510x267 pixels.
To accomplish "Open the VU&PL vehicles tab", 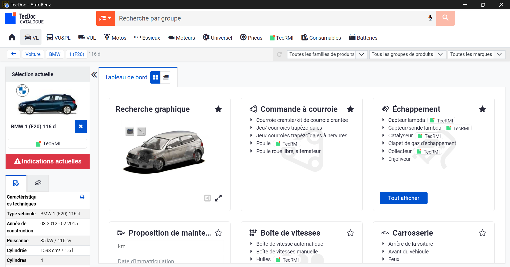I will coord(58,38).
